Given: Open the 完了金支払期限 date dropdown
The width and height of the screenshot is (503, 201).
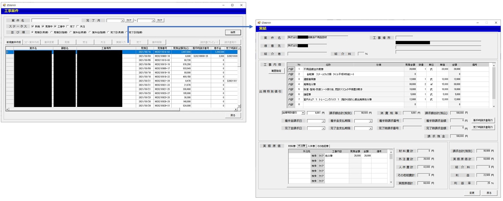Looking at the screenshot, I should click(x=370, y=128).
